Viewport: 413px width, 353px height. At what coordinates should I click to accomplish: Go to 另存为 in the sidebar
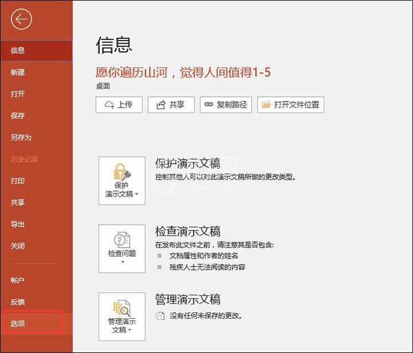click(36, 137)
